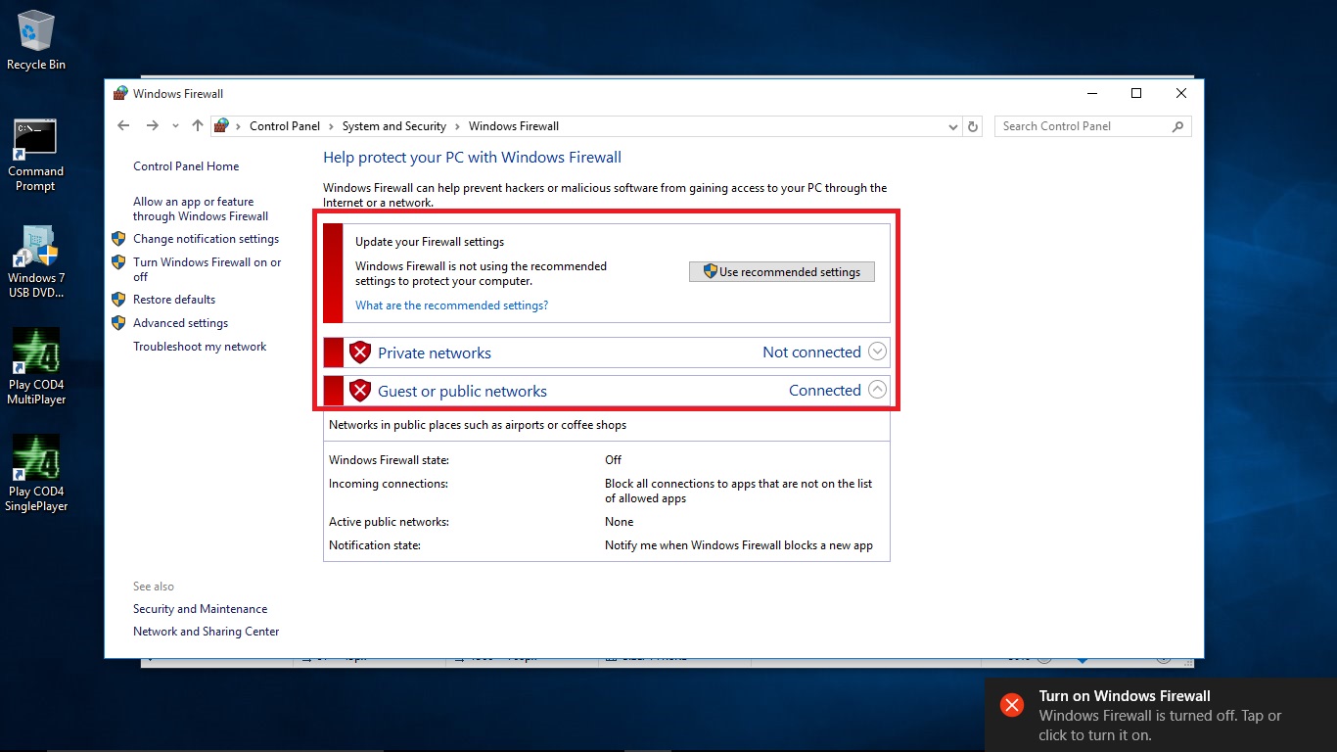
Task: Collapse the Guest or public networks chevron
Action: click(878, 390)
